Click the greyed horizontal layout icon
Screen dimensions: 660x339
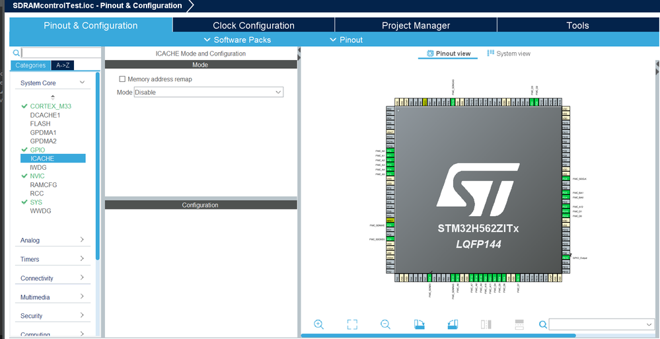pyautogui.click(x=519, y=324)
